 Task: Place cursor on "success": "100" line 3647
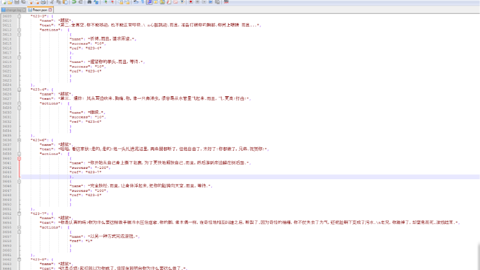click(x=89, y=191)
